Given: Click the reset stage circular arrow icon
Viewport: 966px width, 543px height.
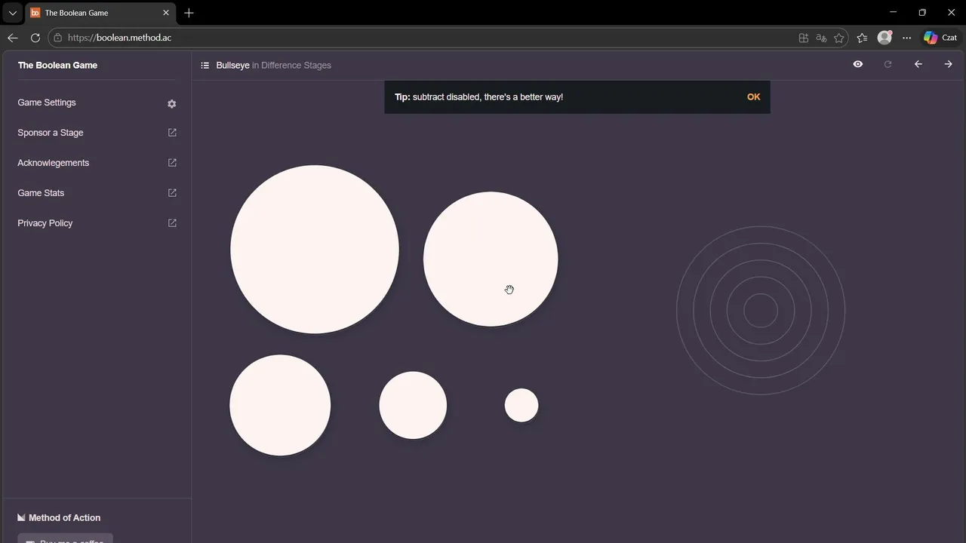Looking at the screenshot, I should [x=888, y=65].
